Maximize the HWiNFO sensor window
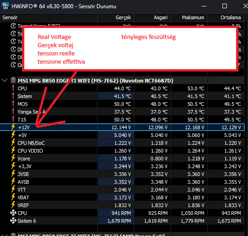 [x=225, y=6]
